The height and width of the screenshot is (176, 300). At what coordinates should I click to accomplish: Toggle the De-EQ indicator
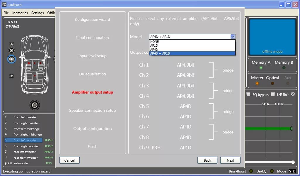click(272, 171)
